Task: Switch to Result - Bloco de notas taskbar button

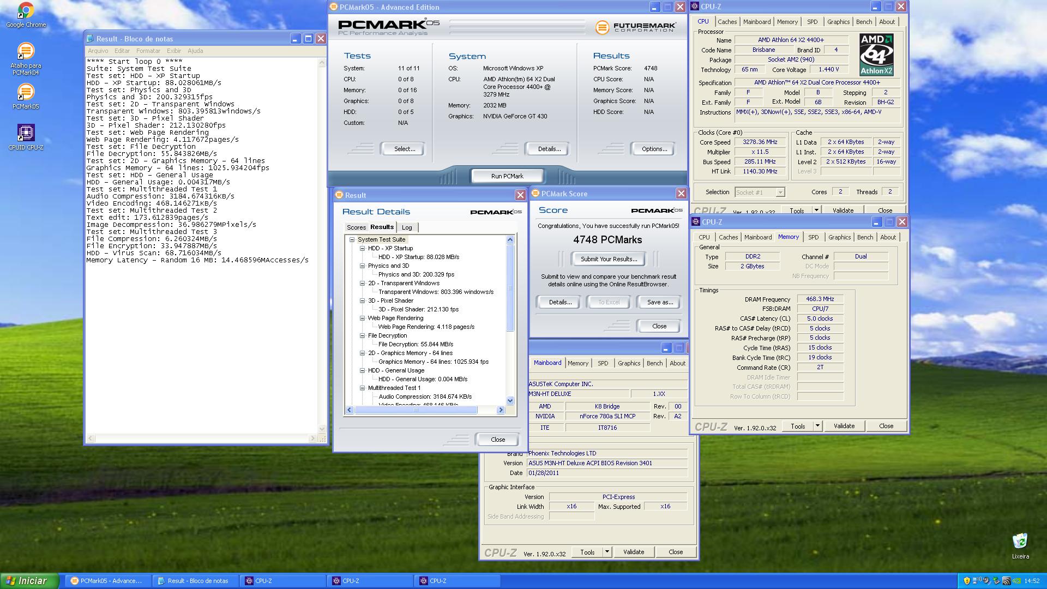Action: [195, 581]
